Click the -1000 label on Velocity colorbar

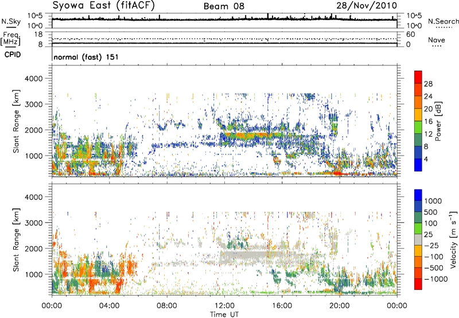(435, 279)
